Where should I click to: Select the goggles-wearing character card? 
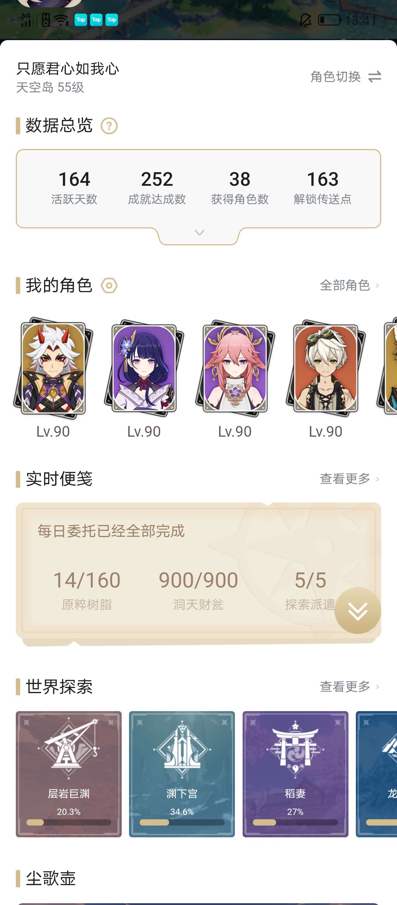pos(326,368)
